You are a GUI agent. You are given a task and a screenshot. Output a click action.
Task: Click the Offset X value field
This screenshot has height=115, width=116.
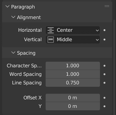pos(73,98)
